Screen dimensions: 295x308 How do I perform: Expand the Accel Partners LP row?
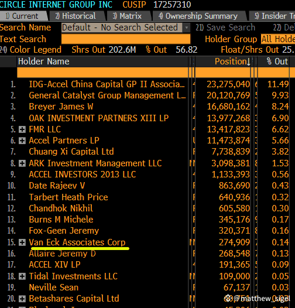click(x=22, y=141)
